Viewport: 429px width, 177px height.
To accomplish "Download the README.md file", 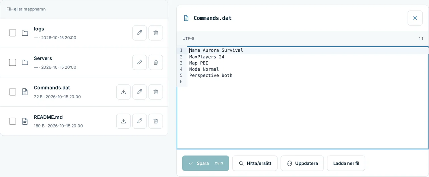I will 123,121.
